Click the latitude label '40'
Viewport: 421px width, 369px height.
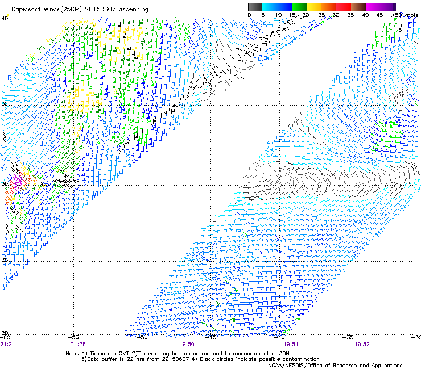point(5,19)
